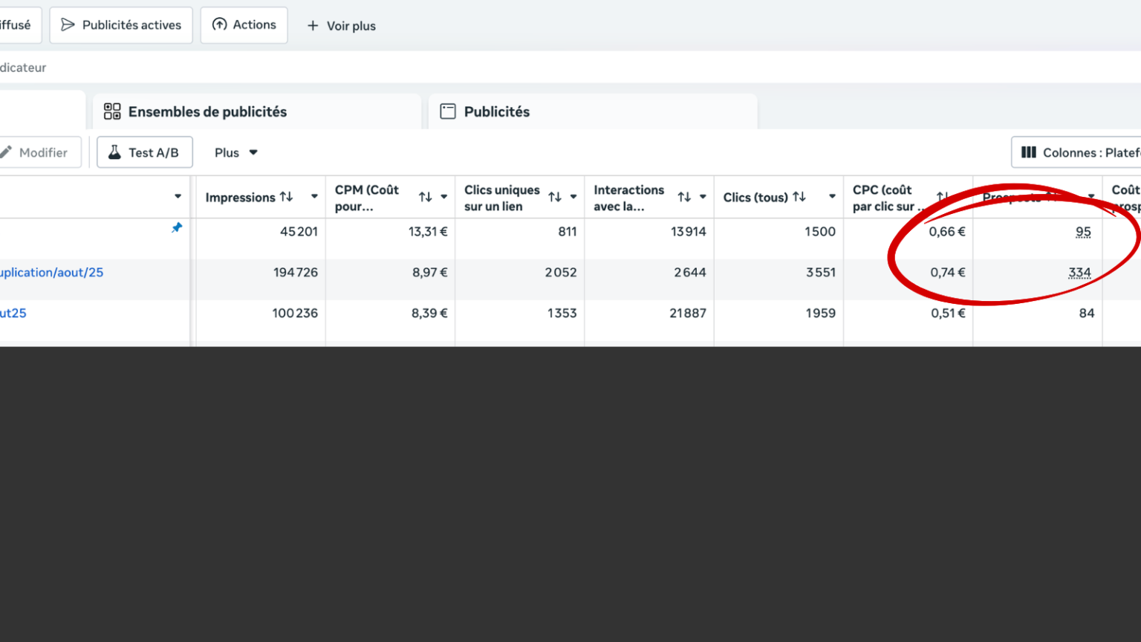Open CPM column dropdown caret
The image size is (1141, 642).
pos(444,197)
